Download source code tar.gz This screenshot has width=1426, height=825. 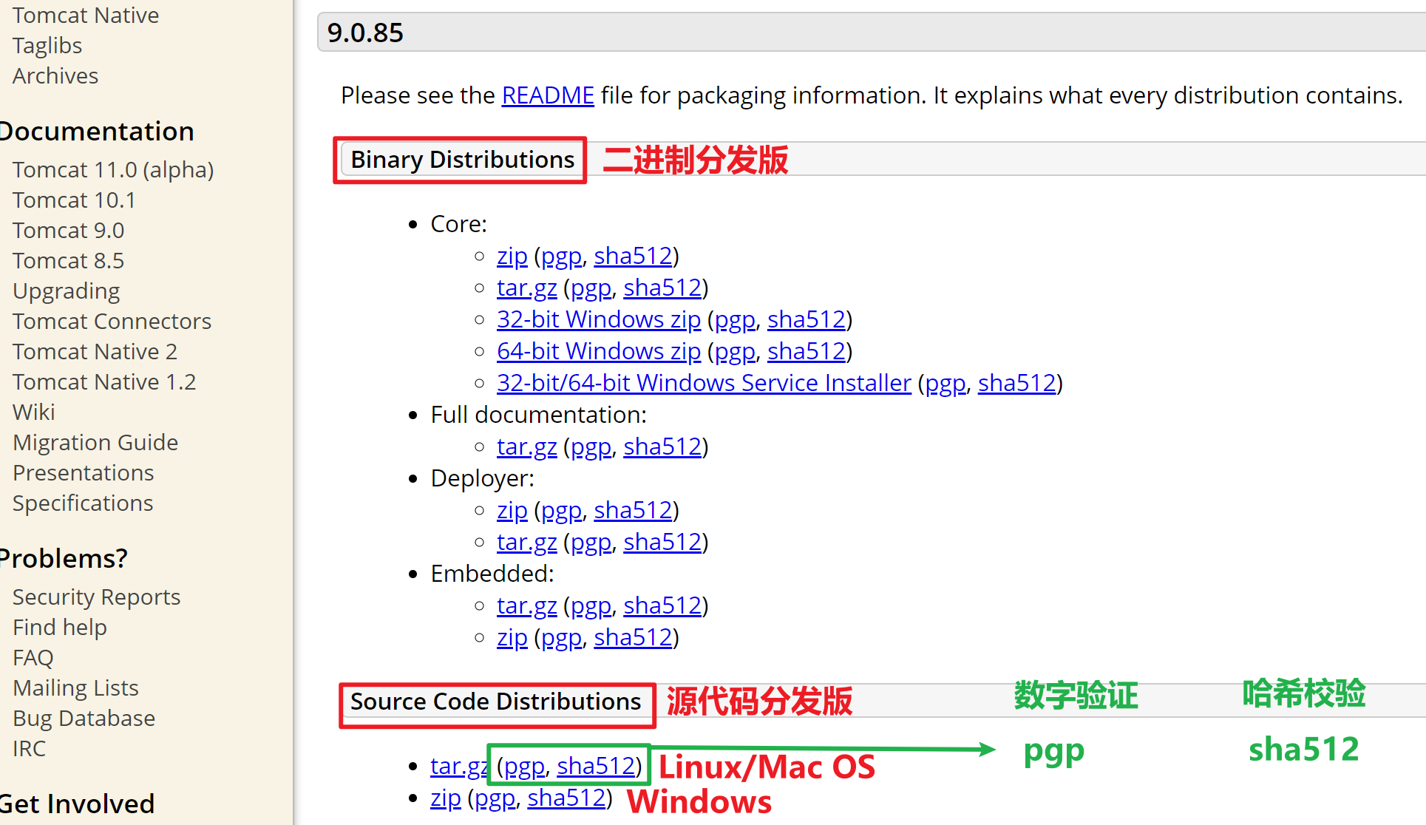pos(458,766)
